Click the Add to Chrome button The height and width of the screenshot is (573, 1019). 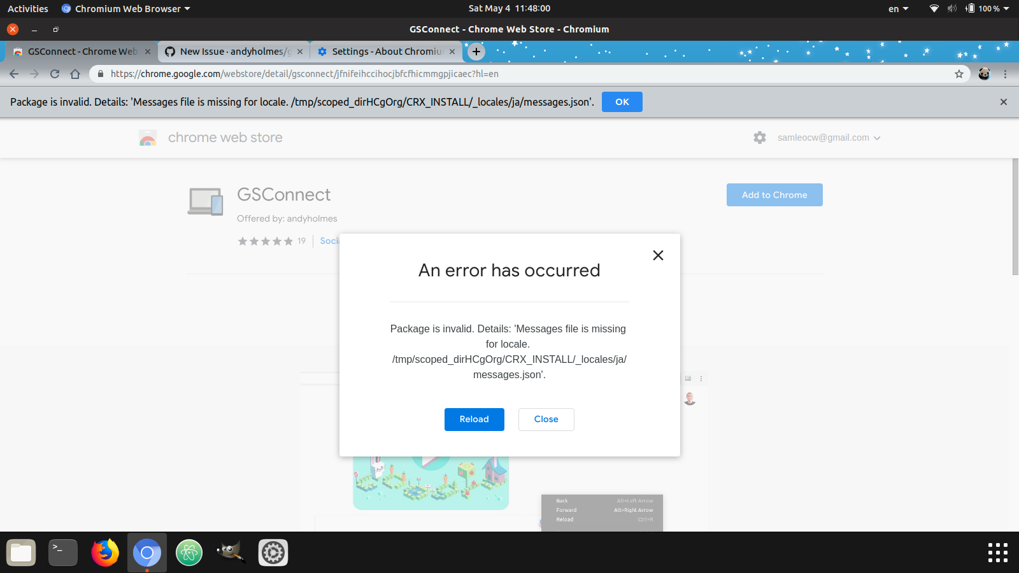pos(774,195)
